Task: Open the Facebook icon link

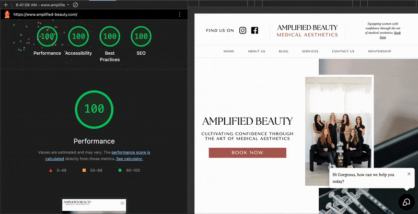Action: point(254,30)
